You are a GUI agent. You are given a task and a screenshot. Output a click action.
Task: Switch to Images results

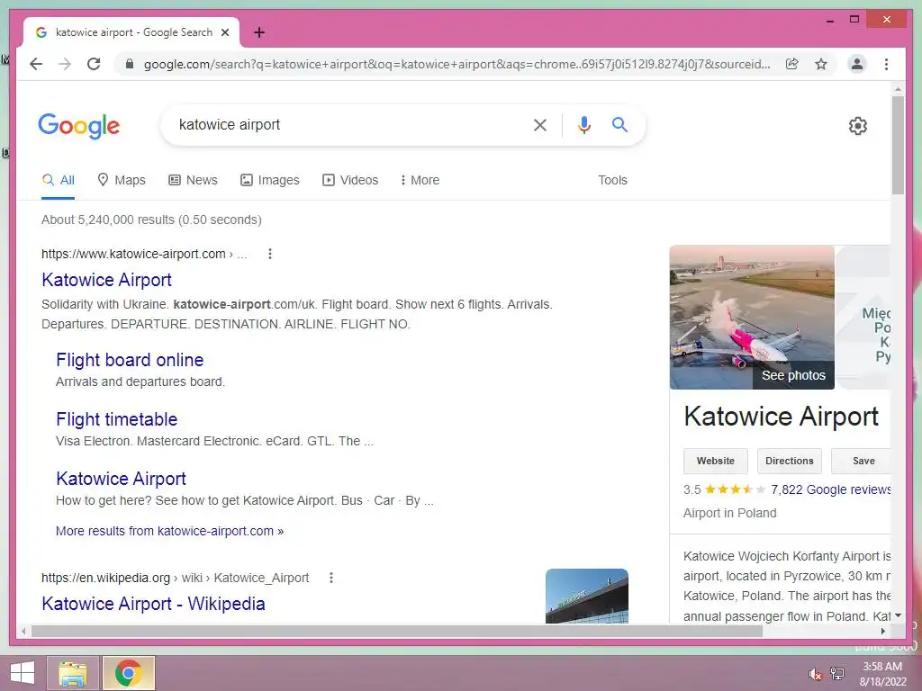[x=270, y=180]
